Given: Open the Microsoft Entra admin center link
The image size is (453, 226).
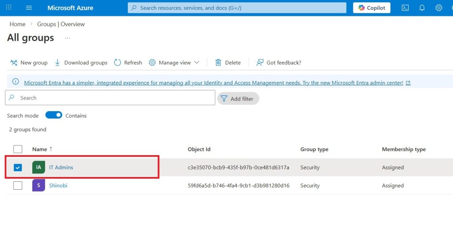Looking at the screenshot, I should coord(214,83).
